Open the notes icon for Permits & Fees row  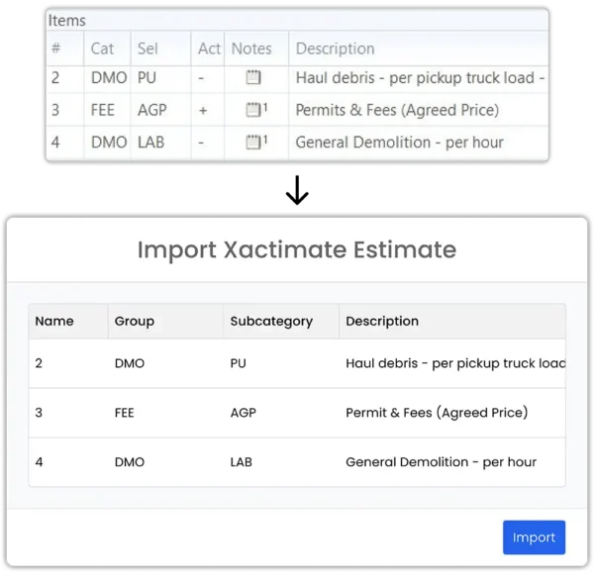(253, 110)
